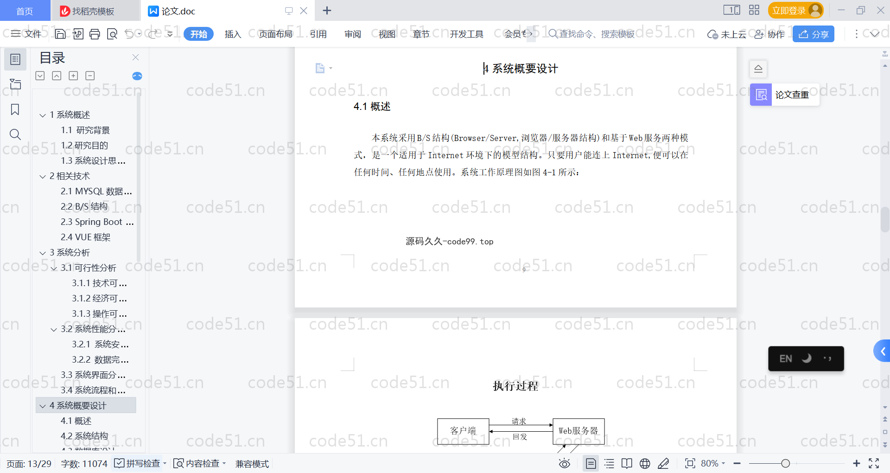
Task: Click the EN input language indicator
Action: [x=785, y=358]
